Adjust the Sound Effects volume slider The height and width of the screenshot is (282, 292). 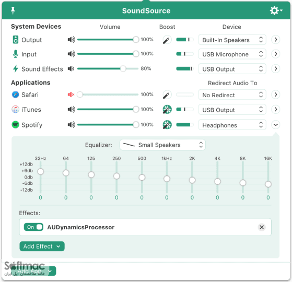(108, 69)
